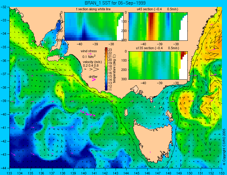Click longitude label '153' on bottom axis
This screenshot has width=227, height=175.
pos(222,173)
